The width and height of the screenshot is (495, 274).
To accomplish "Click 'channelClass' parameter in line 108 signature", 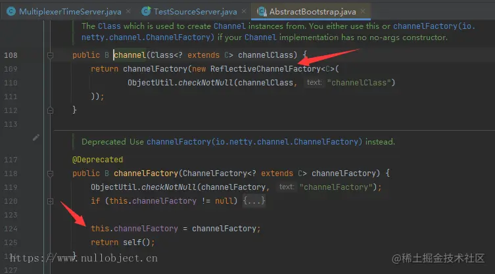I will click(x=266, y=55).
